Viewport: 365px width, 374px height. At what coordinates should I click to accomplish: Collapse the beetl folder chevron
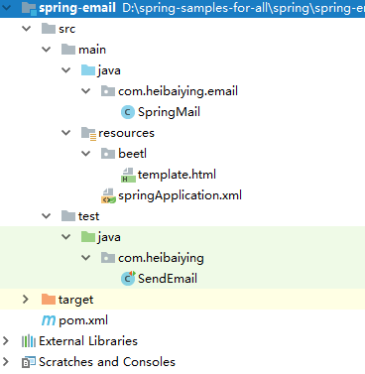[86, 154]
